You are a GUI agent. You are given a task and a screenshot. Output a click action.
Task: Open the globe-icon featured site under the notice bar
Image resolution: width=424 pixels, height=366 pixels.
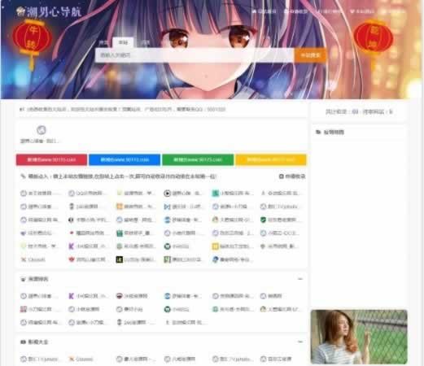(x=42, y=134)
